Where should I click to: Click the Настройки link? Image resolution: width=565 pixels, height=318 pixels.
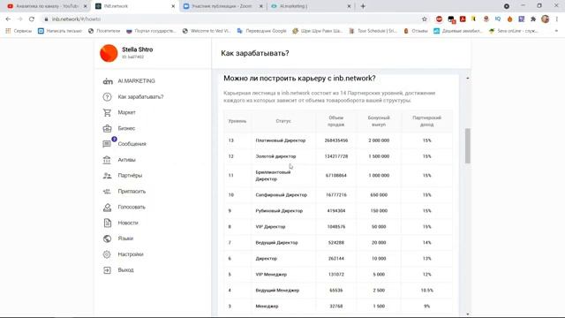pyautogui.click(x=131, y=254)
